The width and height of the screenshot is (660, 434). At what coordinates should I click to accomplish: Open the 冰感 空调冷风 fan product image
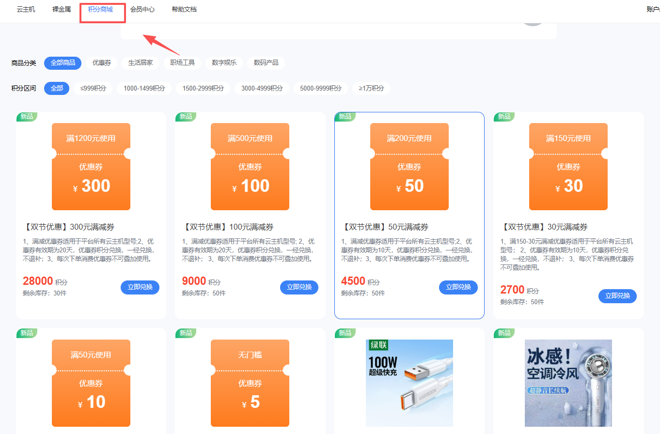pyautogui.click(x=568, y=383)
